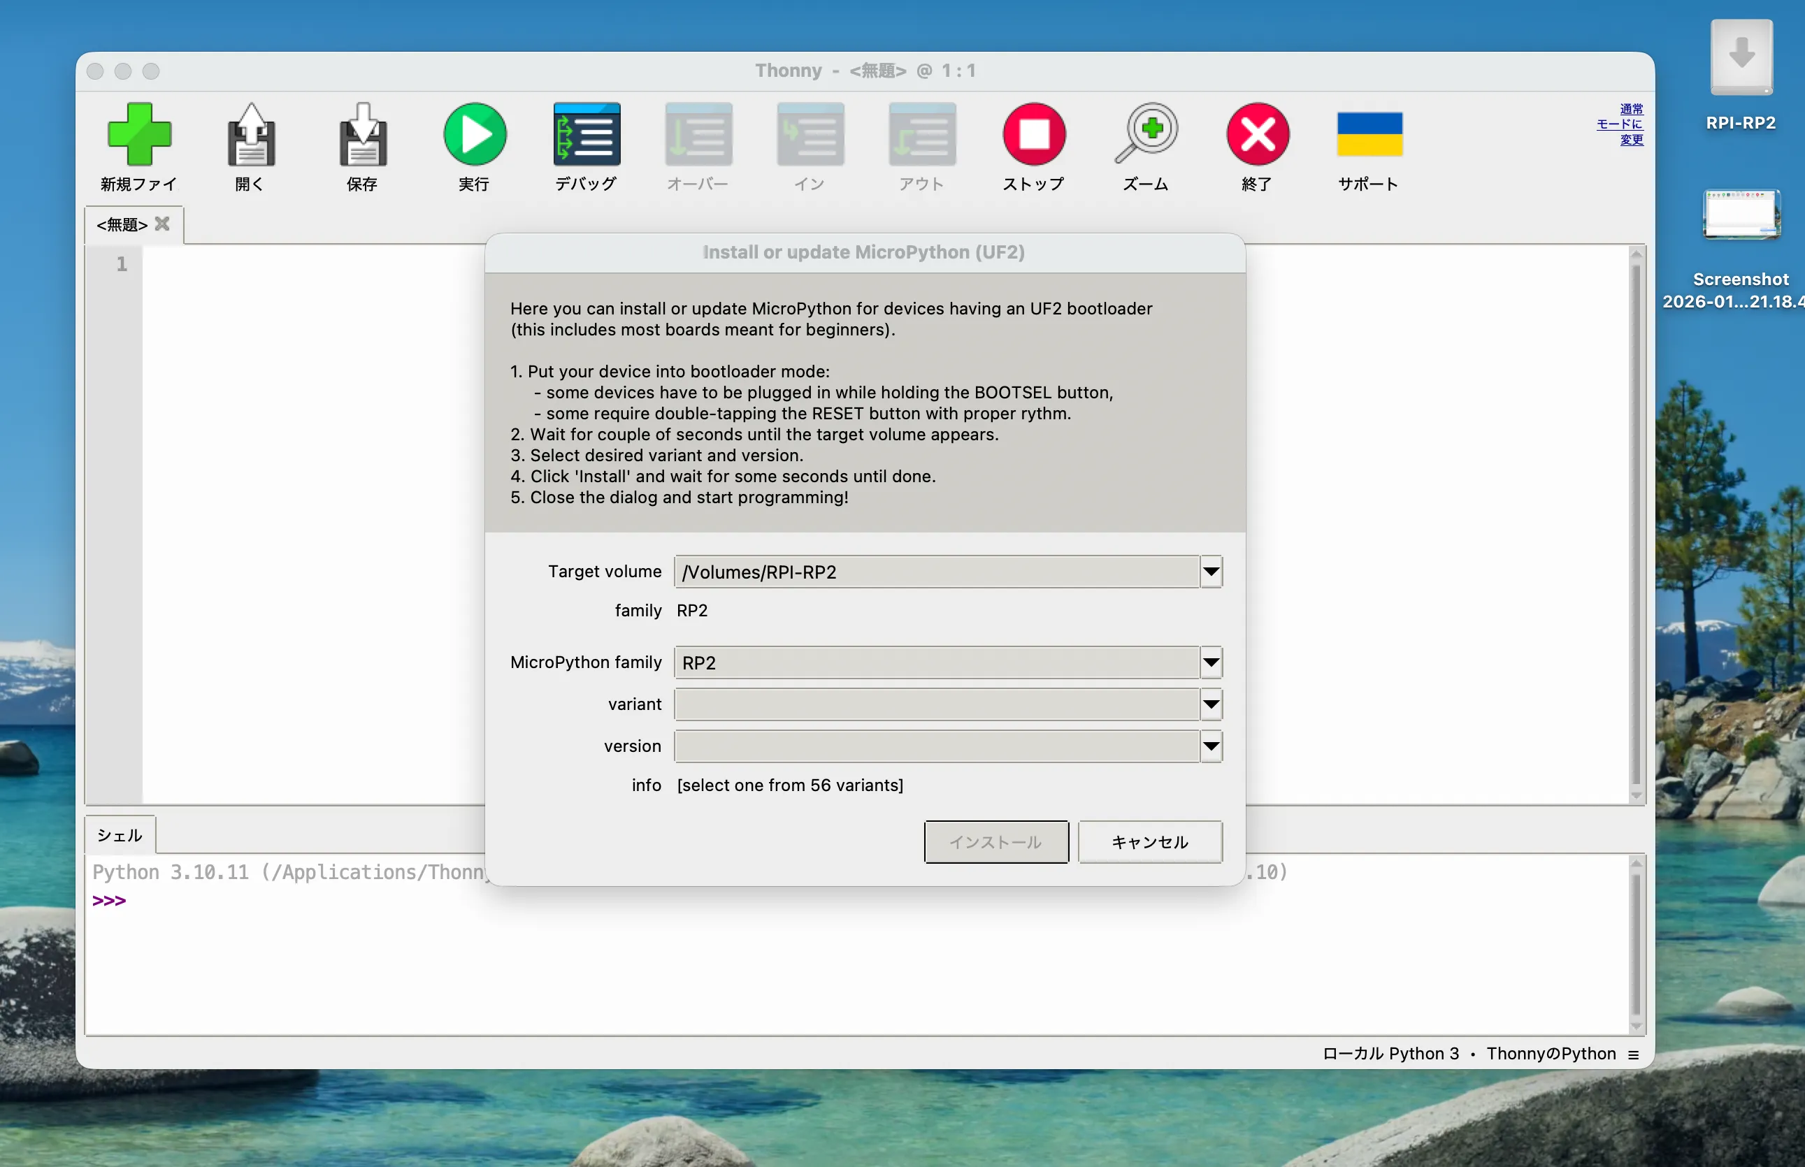
Task: Close the <無題> tab with X
Action: pyautogui.click(x=162, y=224)
